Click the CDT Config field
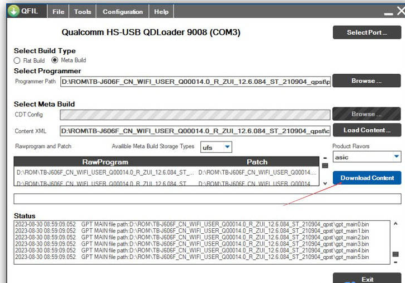 pos(195,115)
